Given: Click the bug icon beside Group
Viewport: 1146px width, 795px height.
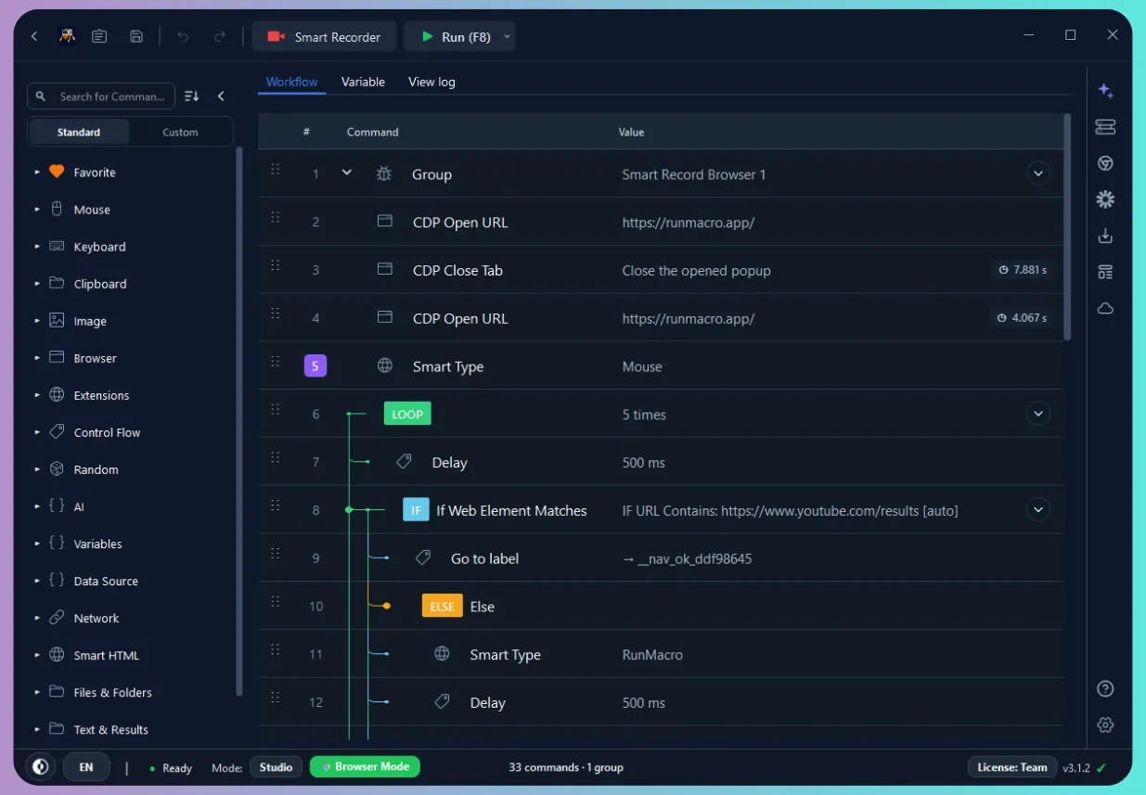Looking at the screenshot, I should [x=384, y=173].
